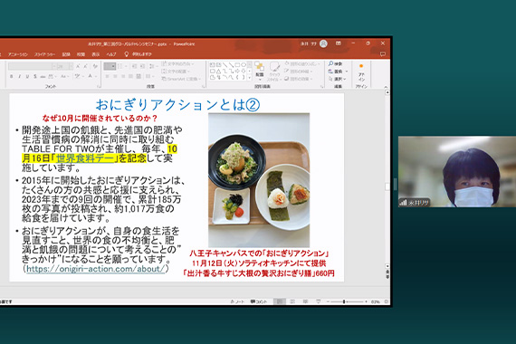Toggle align text right
Image resolution: width=516 pixels, height=344 pixels.
(123, 76)
